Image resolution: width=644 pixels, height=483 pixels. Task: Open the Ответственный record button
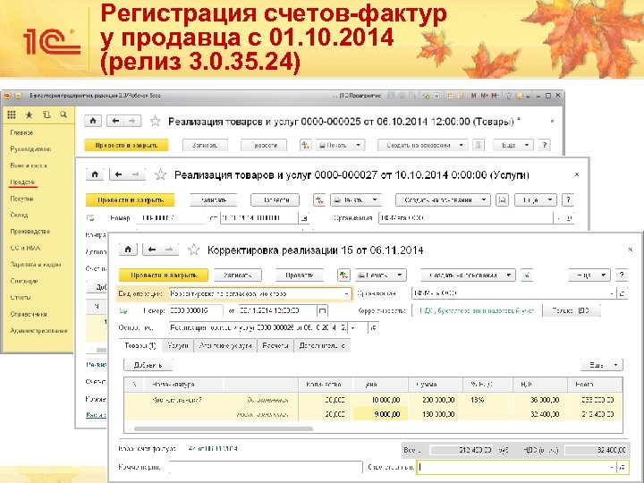click(623, 467)
